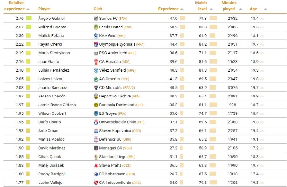Open Wilfried Gnonto player link
Viewport: 287px width, 187px height.
point(52,27)
